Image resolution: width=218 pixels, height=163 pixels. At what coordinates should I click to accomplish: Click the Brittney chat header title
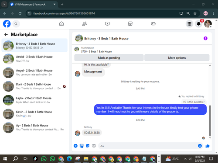pyautogui.click(x=106, y=39)
